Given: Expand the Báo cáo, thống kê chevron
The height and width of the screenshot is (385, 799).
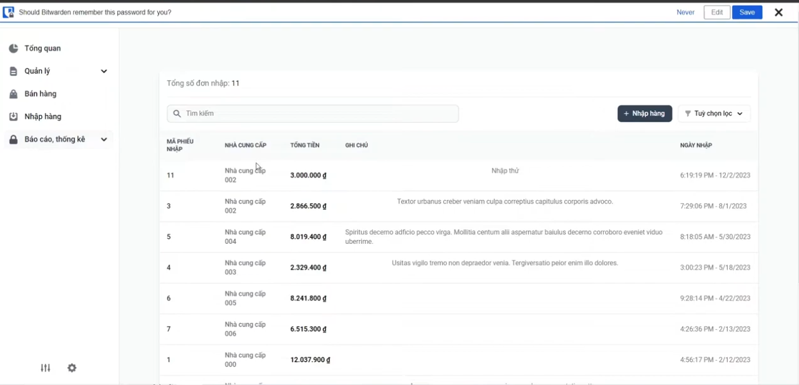Looking at the screenshot, I should pos(104,139).
